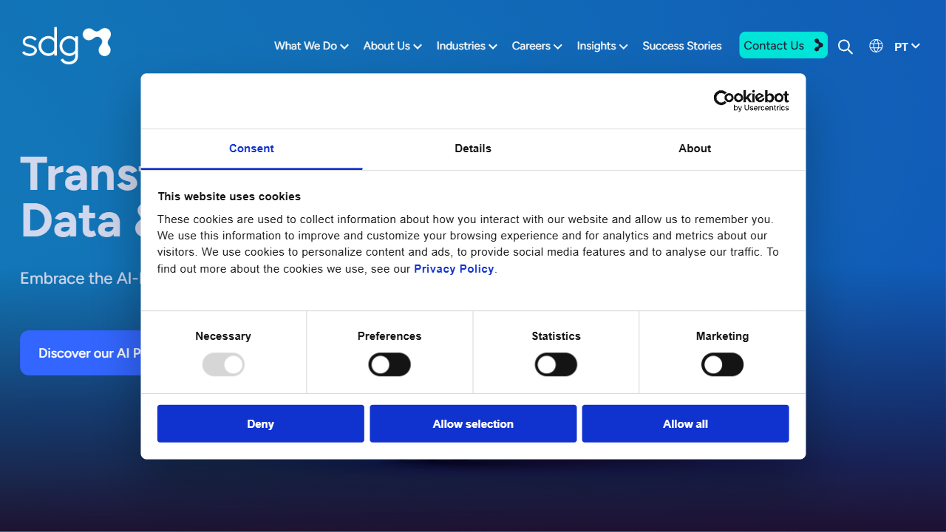Click the Statistics label text
The height and width of the screenshot is (532, 946).
(556, 336)
